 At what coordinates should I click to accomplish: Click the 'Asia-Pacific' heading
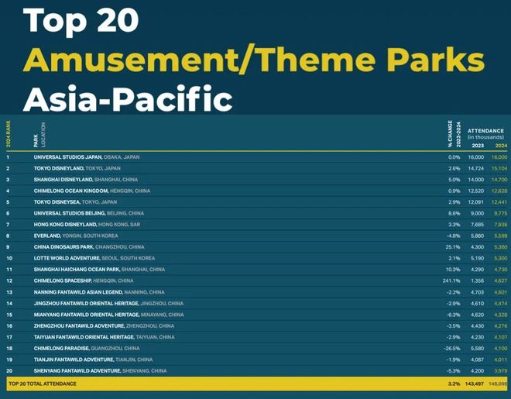[128, 98]
